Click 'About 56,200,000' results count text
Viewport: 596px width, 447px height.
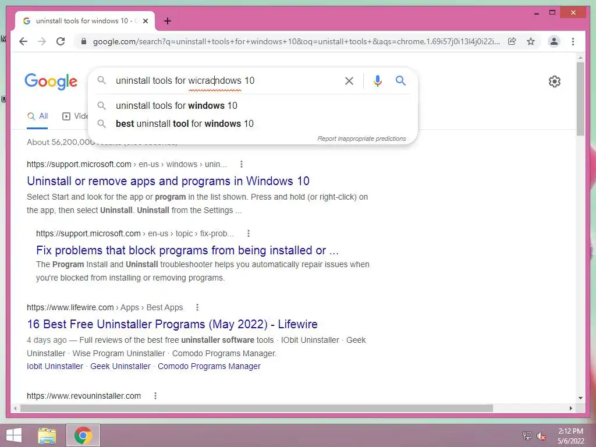61,142
